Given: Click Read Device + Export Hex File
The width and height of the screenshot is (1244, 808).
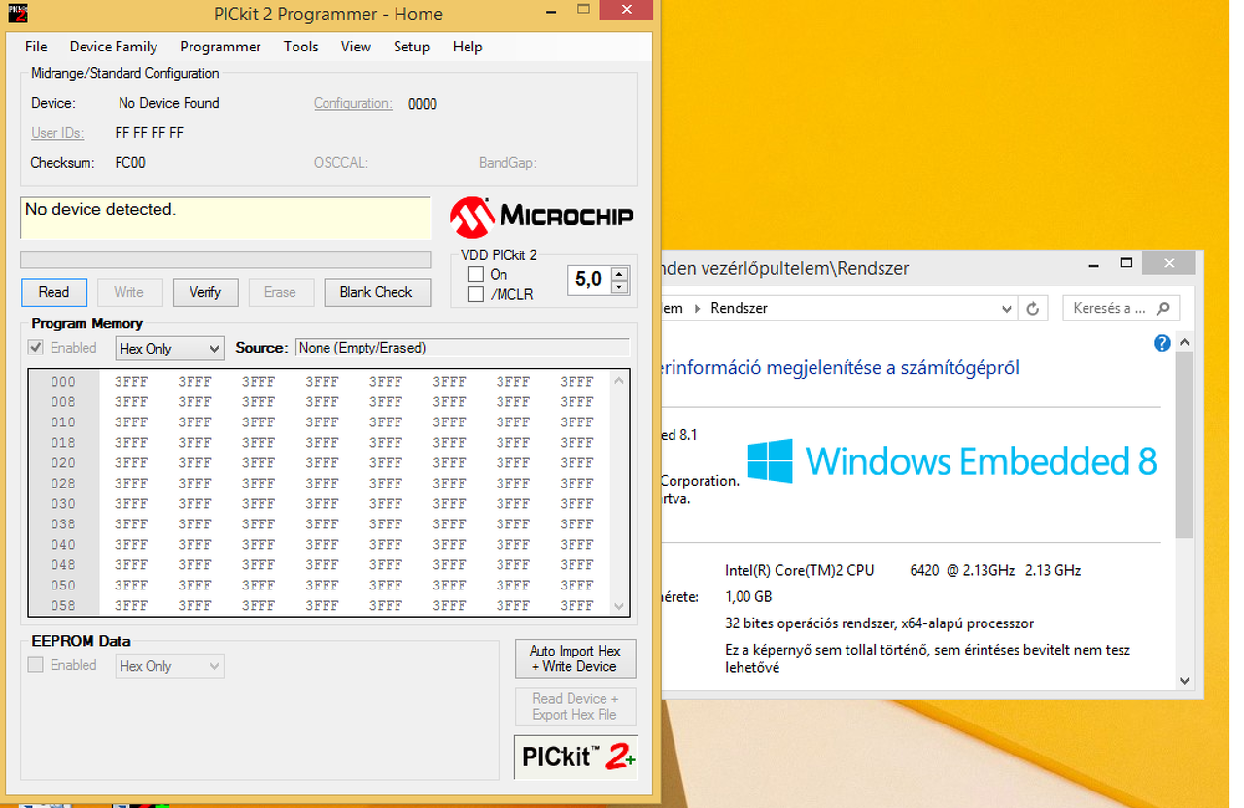Looking at the screenshot, I should click(x=575, y=707).
